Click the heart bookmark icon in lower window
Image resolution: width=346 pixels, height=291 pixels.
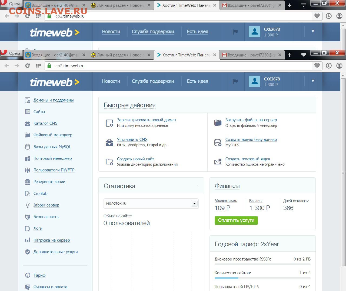click(317, 66)
